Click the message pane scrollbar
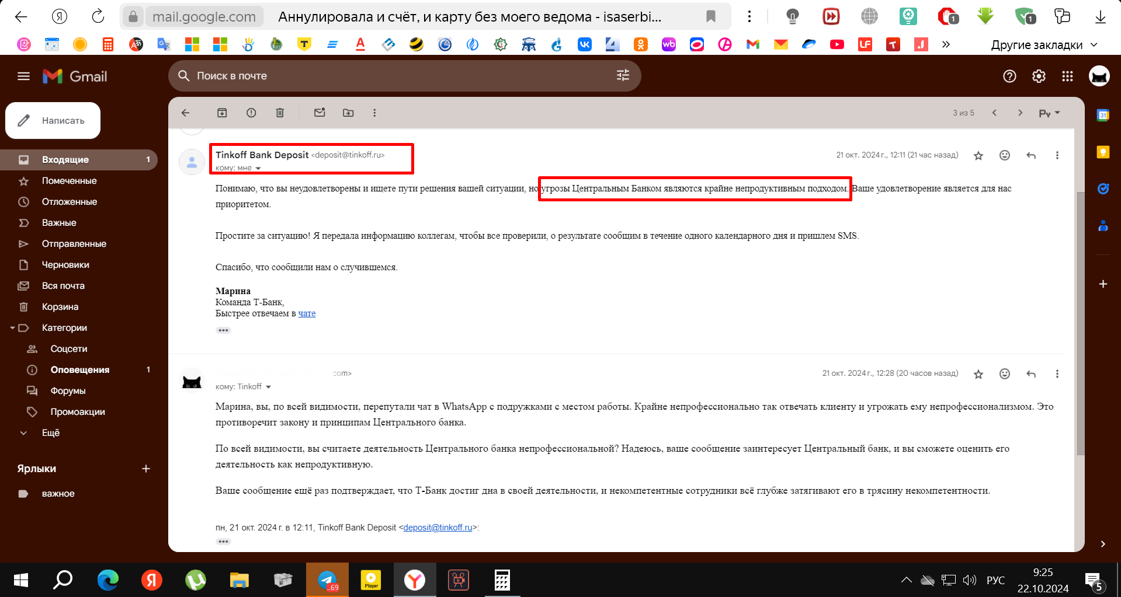Image resolution: width=1121 pixels, height=597 pixels. [x=1080, y=323]
